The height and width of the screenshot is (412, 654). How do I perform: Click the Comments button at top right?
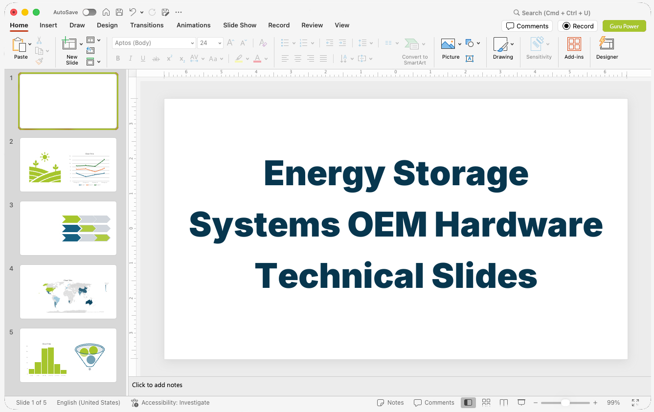click(x=527, y=26)
